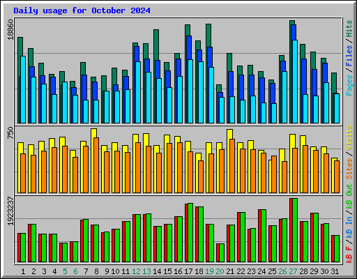Select day 30 on the axis
357x279 pixels.
[x=324, y=271]
